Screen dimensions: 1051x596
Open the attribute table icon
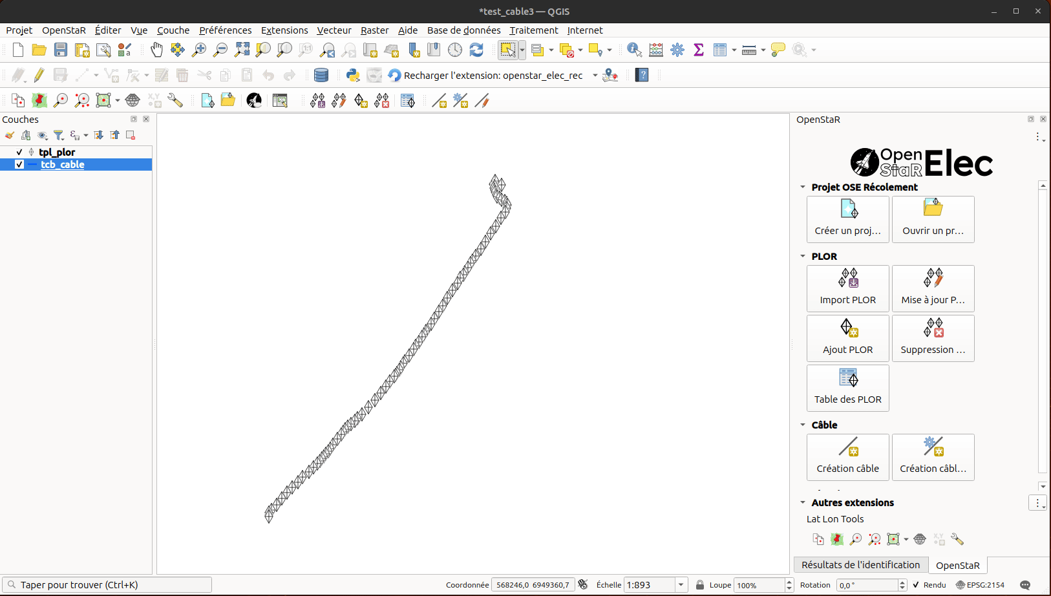[x=720, y=50]
